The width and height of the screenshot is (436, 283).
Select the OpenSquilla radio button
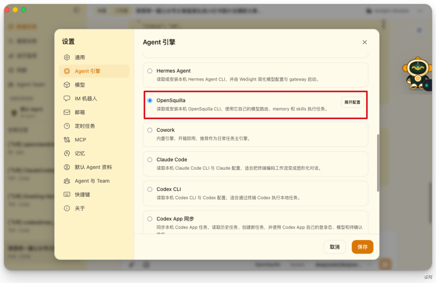coord(150,100)
